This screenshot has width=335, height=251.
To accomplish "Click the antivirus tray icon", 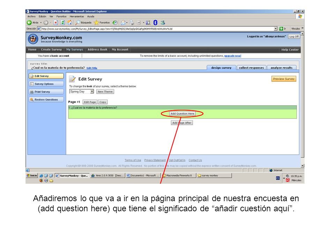I will (x=288, y=180).
